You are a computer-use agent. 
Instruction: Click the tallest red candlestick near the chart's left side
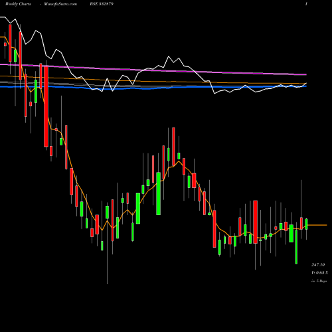click(x=46, y=106)
